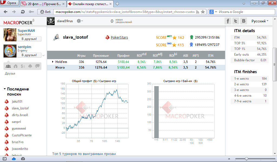Collapse the Последние поиски section
This screenshot has width=277, height=162.
(5, 89)
